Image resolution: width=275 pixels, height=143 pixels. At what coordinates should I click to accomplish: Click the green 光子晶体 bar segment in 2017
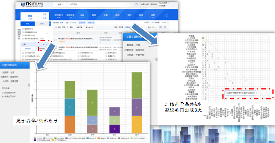coord(137,85)
